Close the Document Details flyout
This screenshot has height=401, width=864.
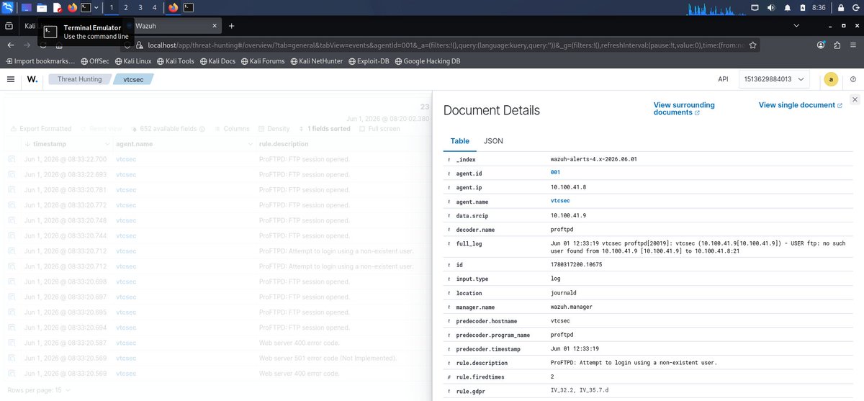(855, 99)
